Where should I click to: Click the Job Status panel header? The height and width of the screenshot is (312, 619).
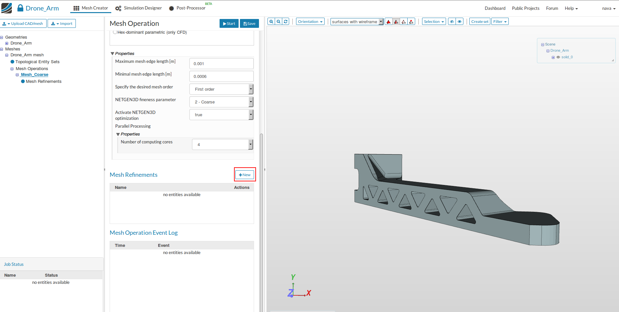(52, 264)
